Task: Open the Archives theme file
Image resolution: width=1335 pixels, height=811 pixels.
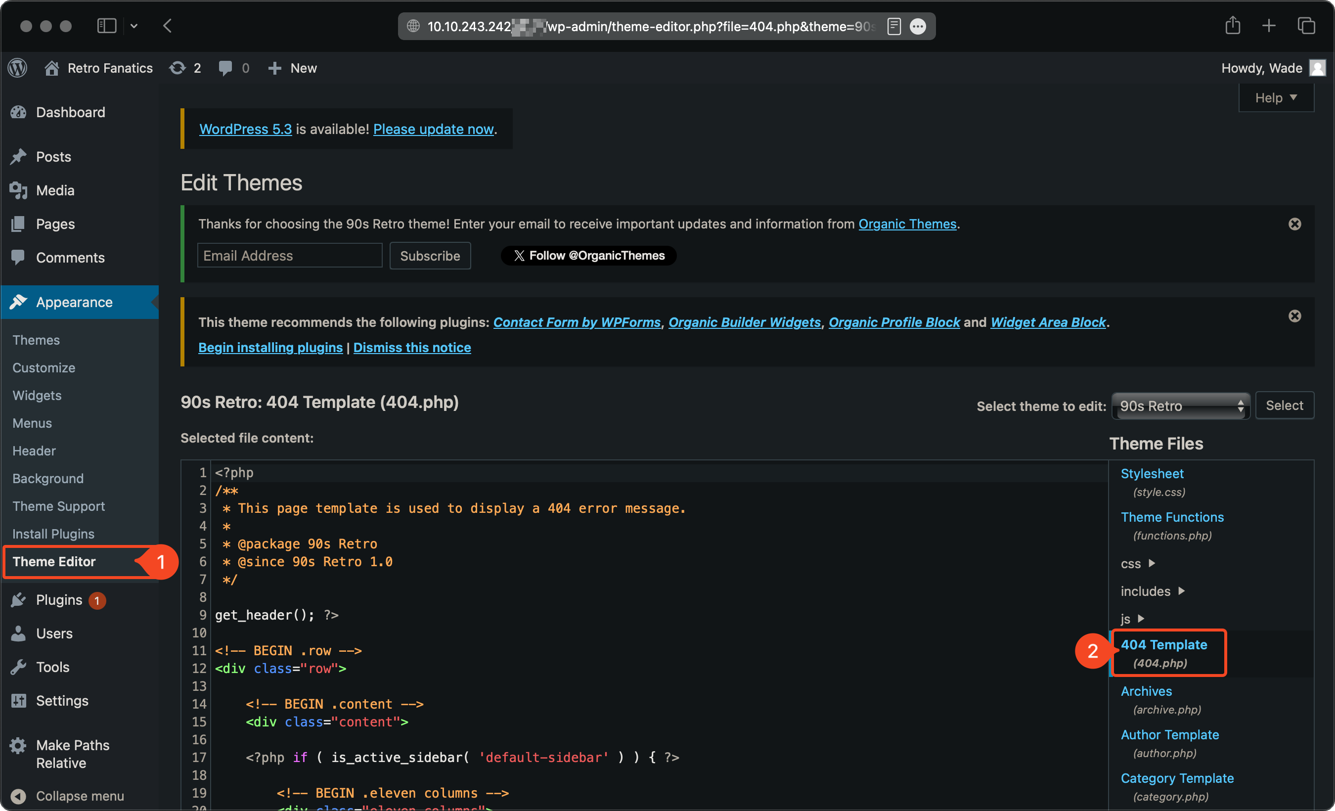Action: point(1146,691)
